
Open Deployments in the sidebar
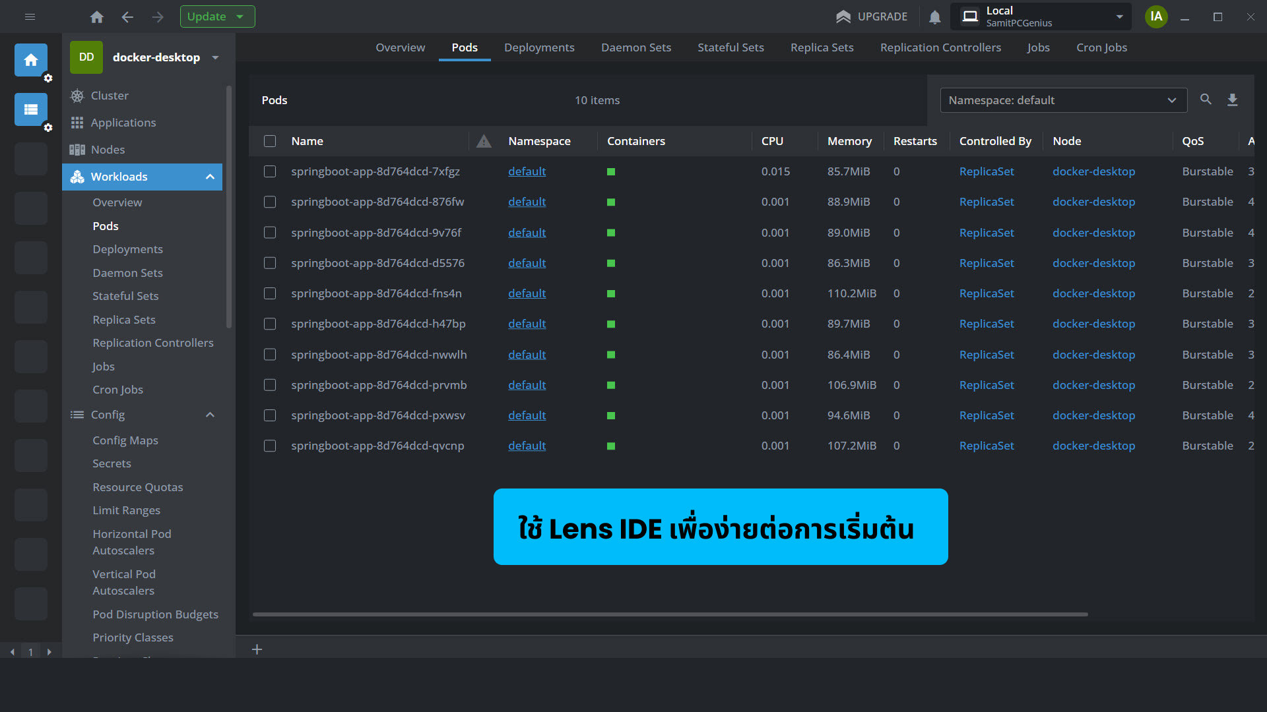pos(127,249)
